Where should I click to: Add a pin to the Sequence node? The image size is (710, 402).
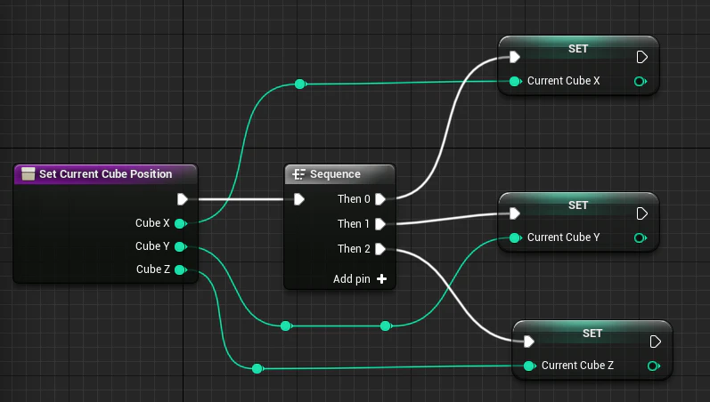tap(360, 279)
